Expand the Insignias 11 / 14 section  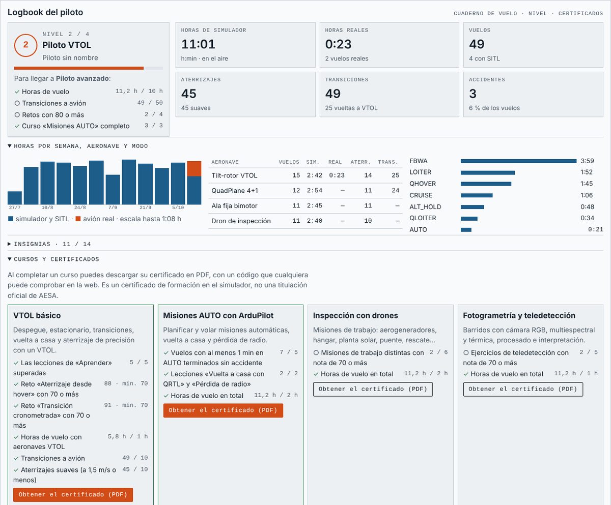[49, 244]
